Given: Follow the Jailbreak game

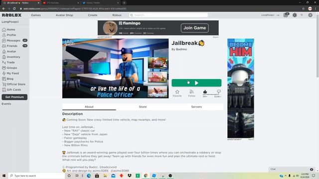Looking at the screenshot, I should [191, 93].
